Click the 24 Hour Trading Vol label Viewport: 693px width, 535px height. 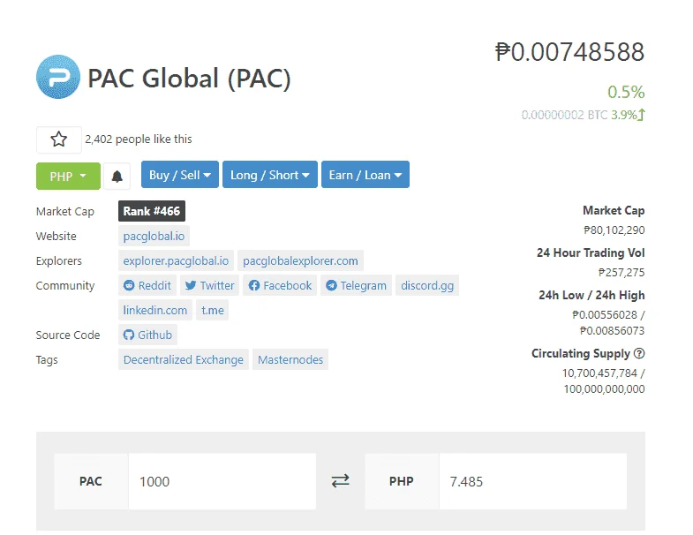[x=591, y=252]
